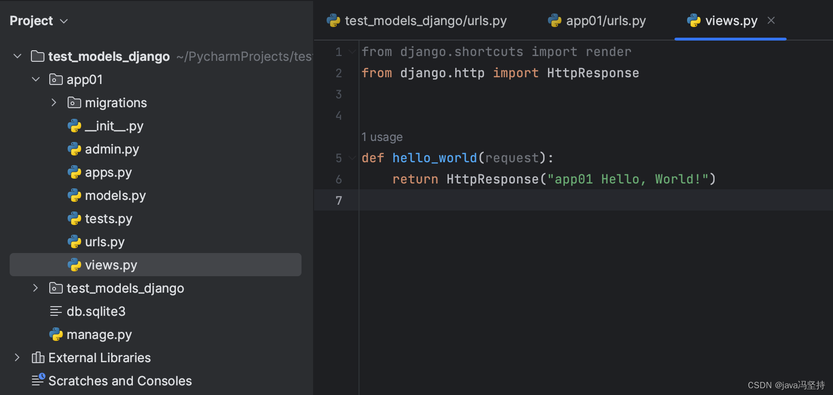Image resolution: width=833 pixels, height=395 pixels.
Task: Click the Python icon beside admin.py
Action: click(74, 149)
